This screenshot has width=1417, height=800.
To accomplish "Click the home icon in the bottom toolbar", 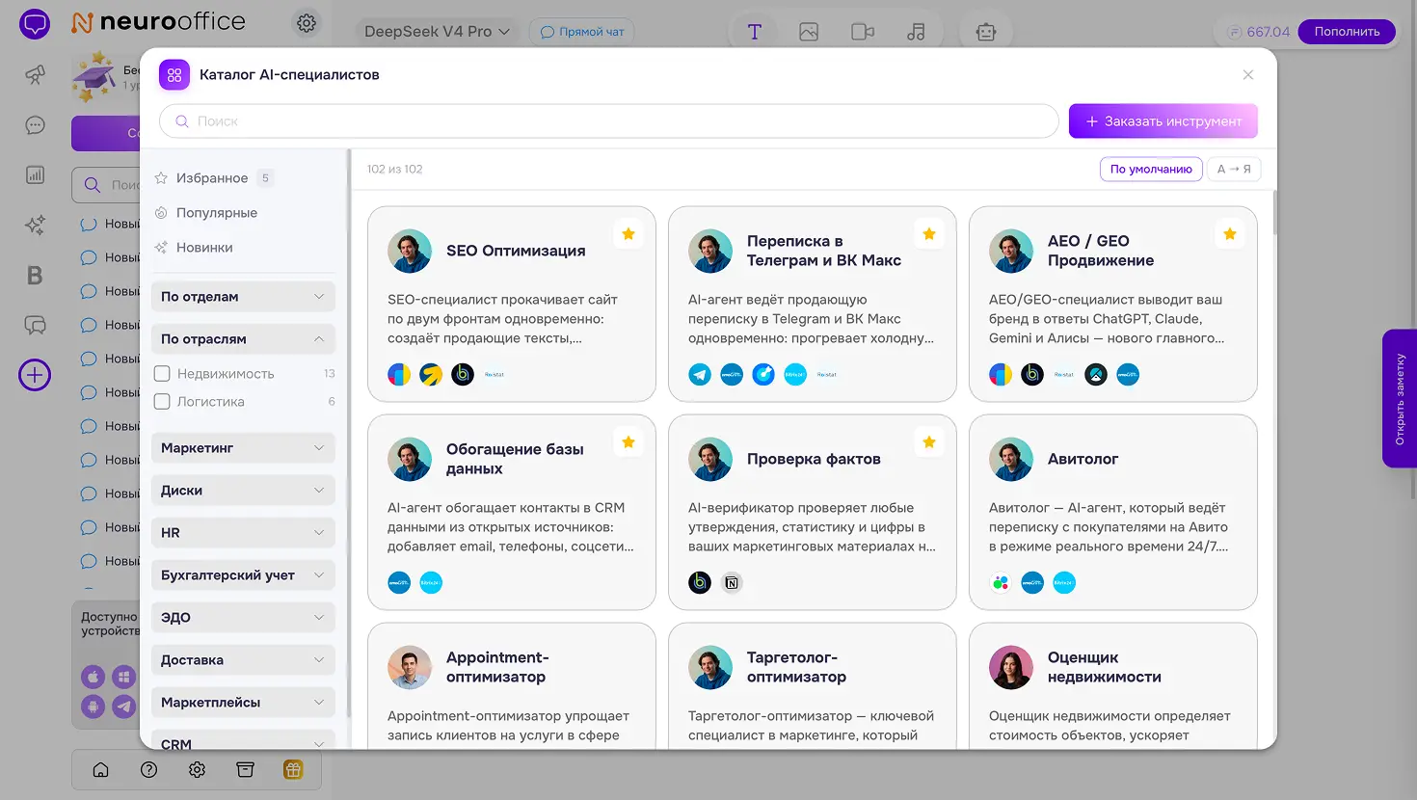I will (x=100, y=770).
